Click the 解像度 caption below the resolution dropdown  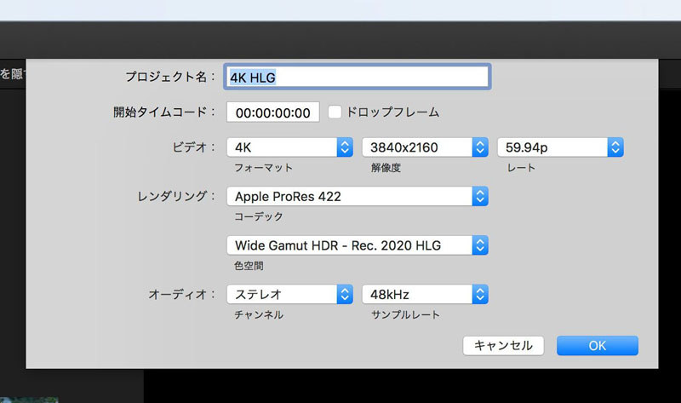point(386,168)
